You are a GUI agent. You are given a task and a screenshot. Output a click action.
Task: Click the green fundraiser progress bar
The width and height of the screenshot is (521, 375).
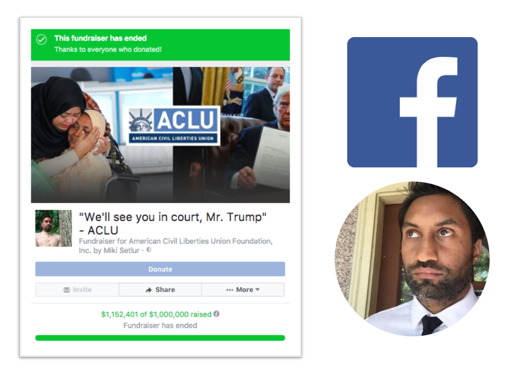160,338
